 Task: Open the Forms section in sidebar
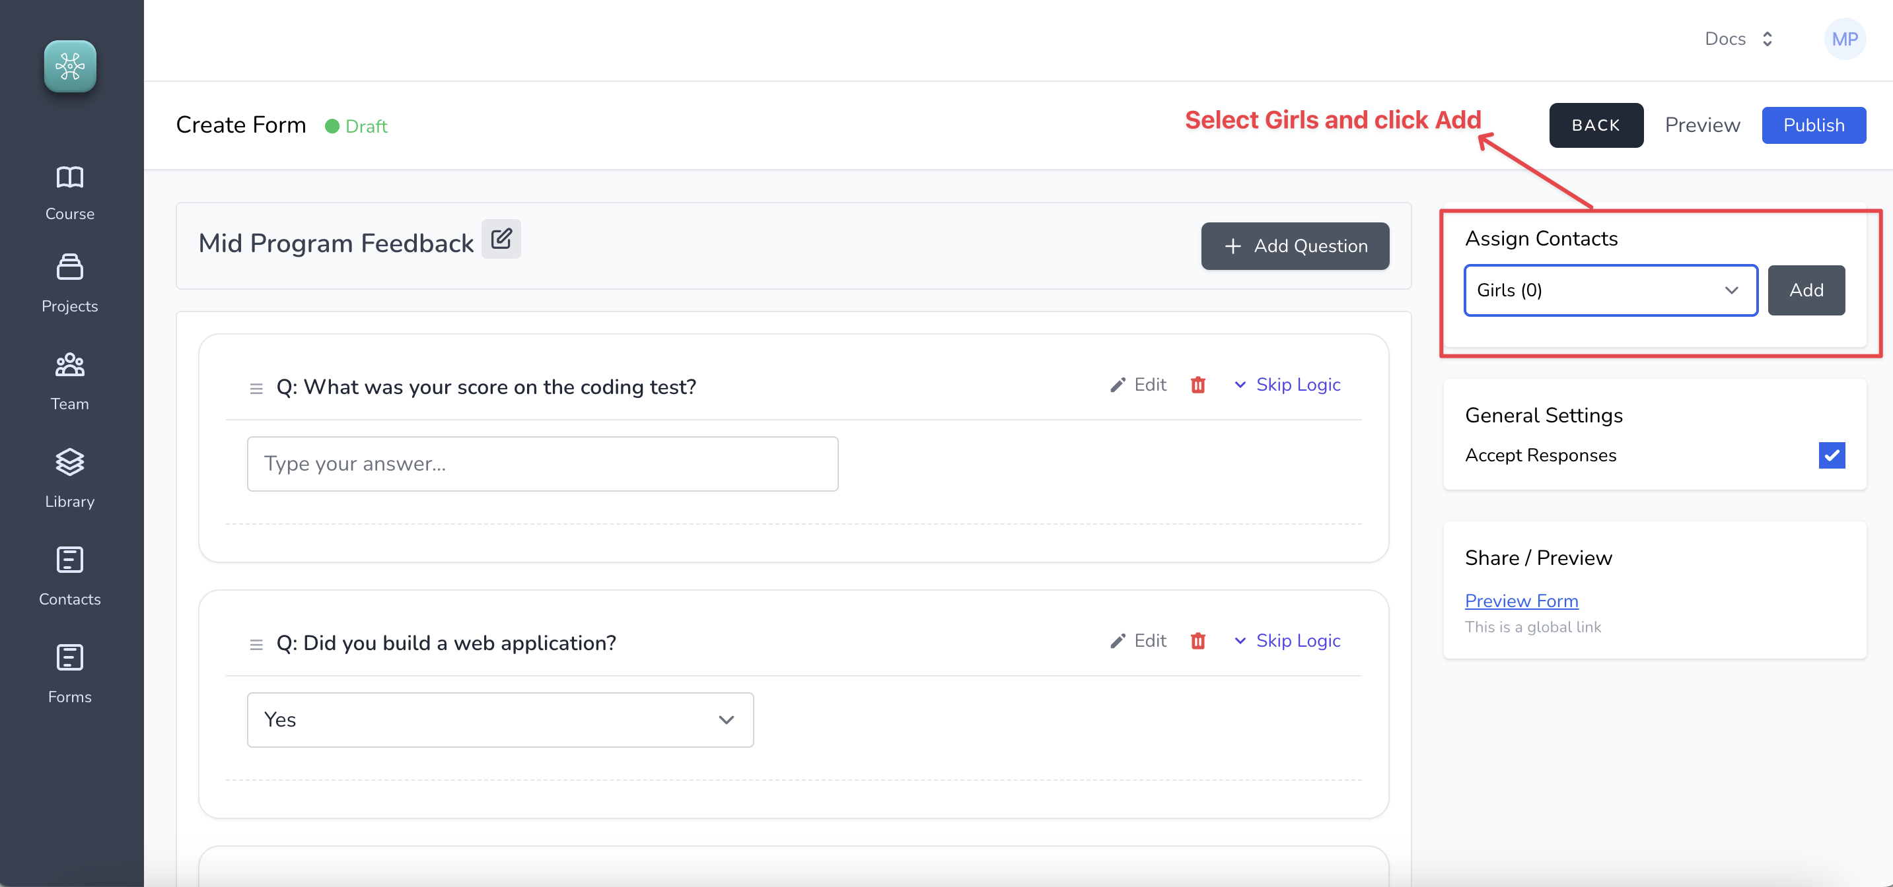click(x=70, y=674)
